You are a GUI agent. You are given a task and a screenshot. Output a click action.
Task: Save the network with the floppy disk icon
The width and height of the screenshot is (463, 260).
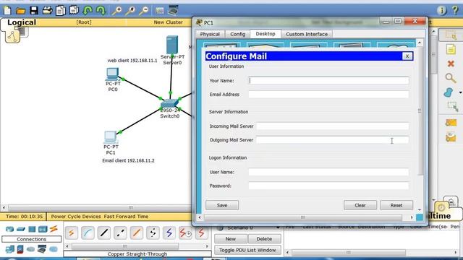click(34, 11)
